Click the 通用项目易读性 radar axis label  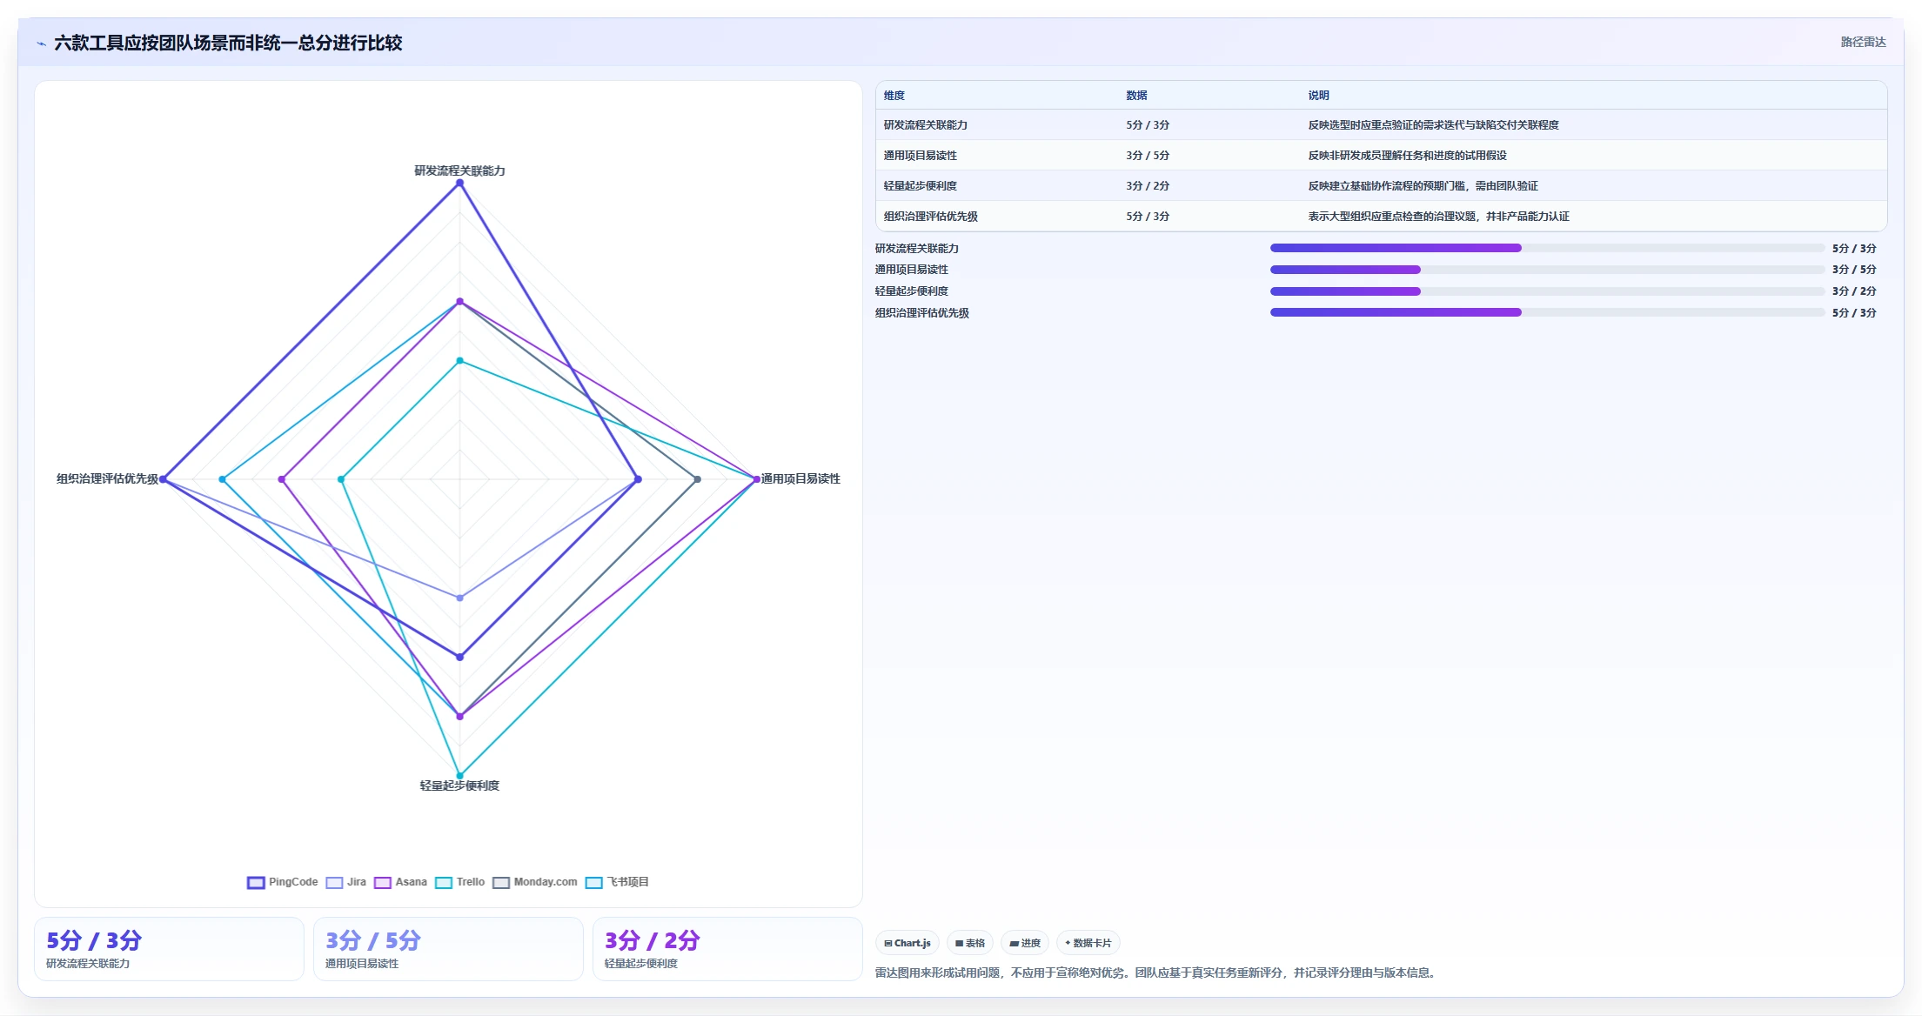click(800, 478)
